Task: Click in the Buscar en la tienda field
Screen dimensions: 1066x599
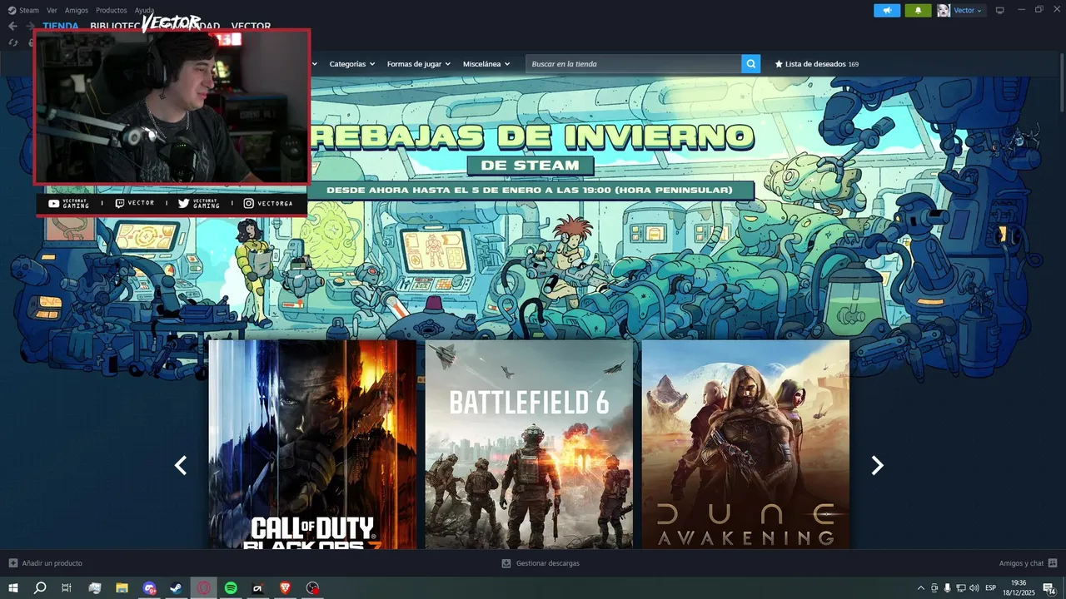Action: point(633,64)
